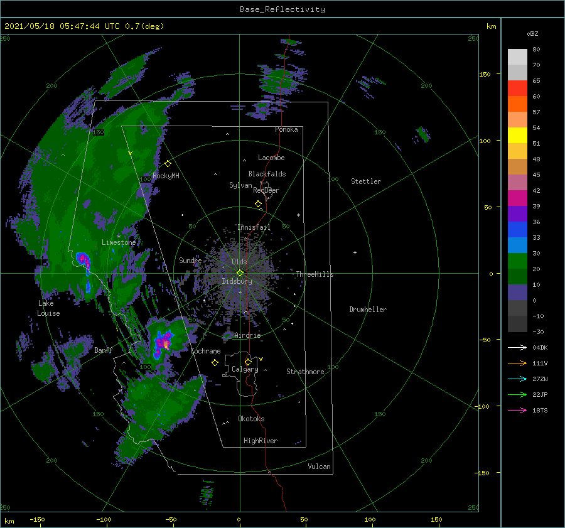
Task: Click the 04DK legend label
Action: point(540,347)
